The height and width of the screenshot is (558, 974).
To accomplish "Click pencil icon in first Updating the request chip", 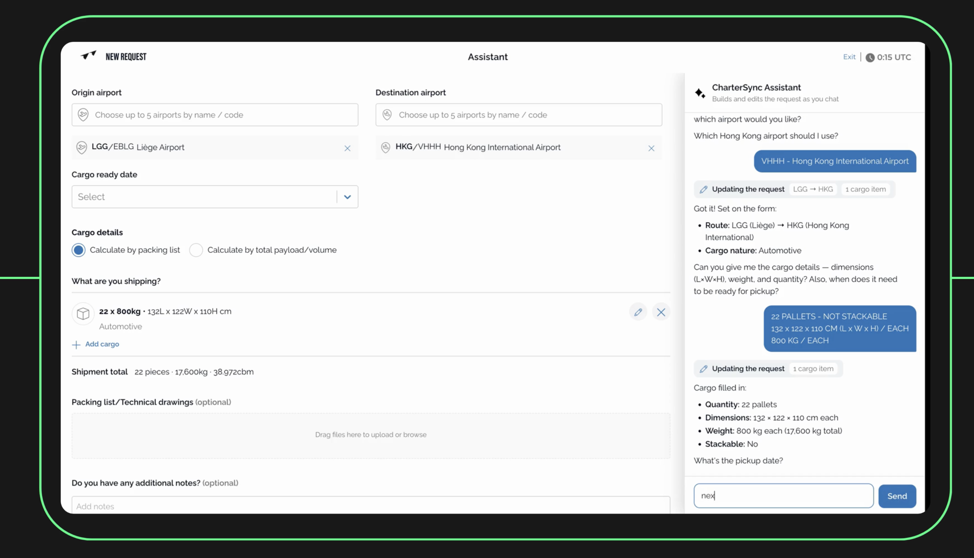I will pos(703,189).
